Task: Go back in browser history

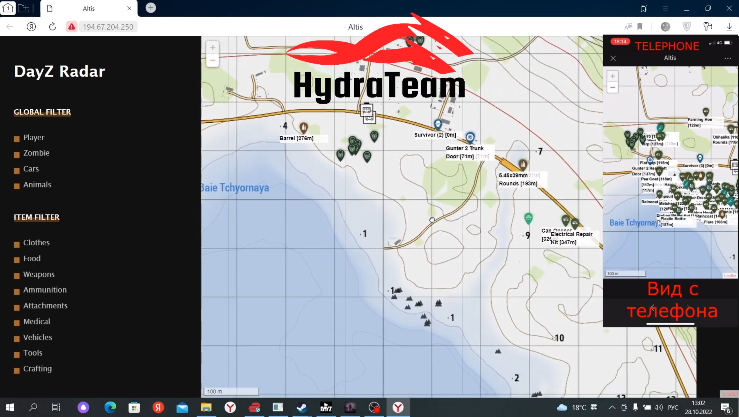Action: click(10, 27)
